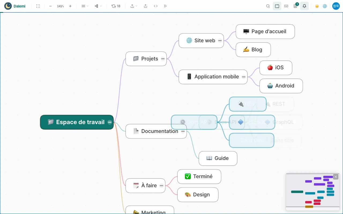
Task: Change language with the globe icon
Action: (325, 6)
